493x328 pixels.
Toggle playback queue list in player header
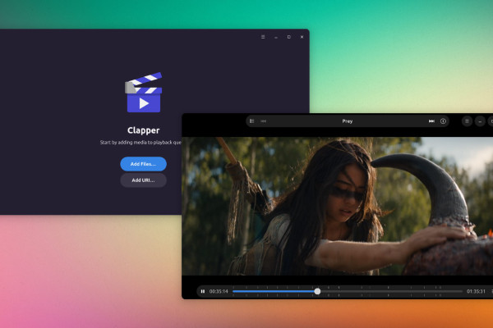(x=252, y=121)
